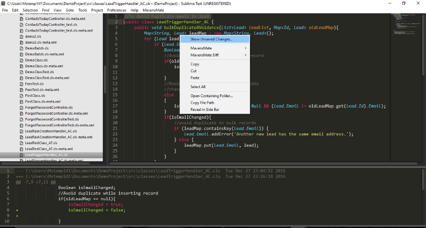Expand the MavensMate Diff submenu arrow
Viewport: 426px width, 228px height.
coord(245,55)
